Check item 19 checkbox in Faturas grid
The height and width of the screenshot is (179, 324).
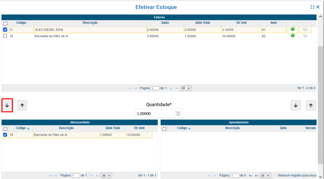click(5, 36)
